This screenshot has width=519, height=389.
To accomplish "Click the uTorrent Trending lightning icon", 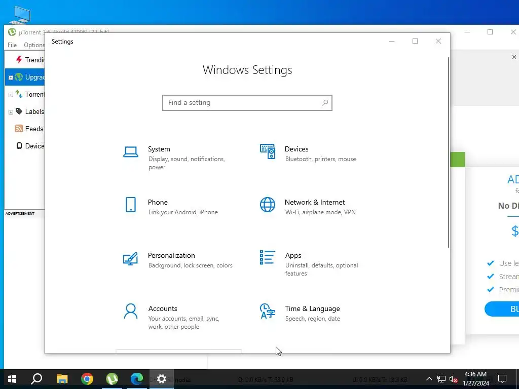I will coord(19,60).
